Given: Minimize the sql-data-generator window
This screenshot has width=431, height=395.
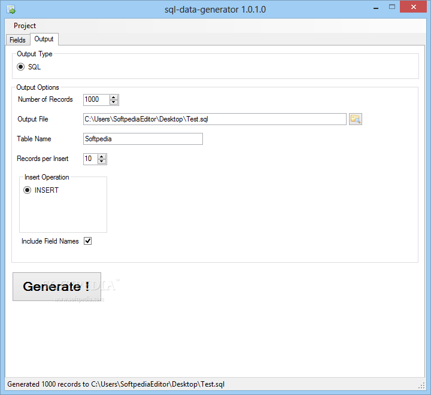Looking at the screenshot, I should pos(376,8).
